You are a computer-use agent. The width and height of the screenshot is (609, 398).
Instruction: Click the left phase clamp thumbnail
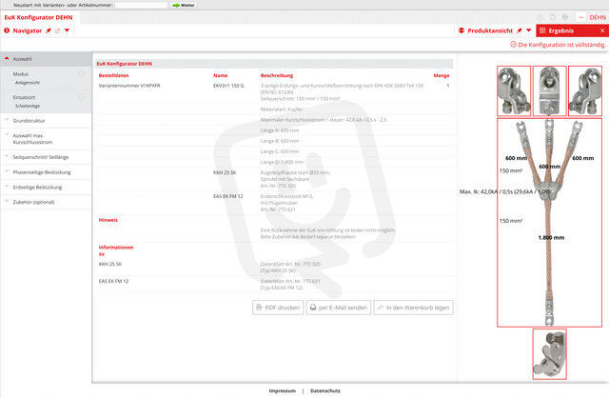tap(514, 91)
